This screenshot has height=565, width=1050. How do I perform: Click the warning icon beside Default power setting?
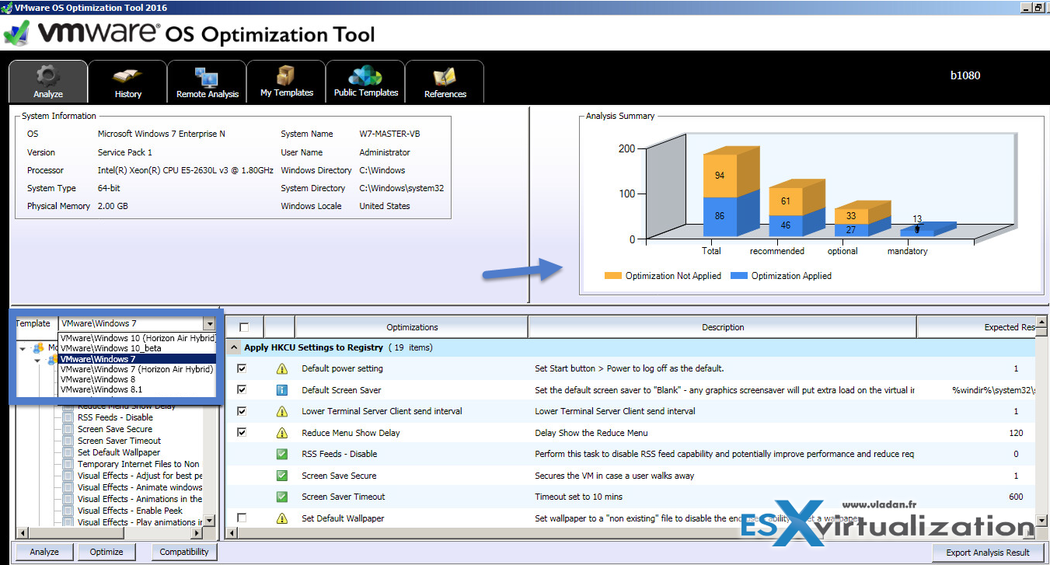point(282,368)
